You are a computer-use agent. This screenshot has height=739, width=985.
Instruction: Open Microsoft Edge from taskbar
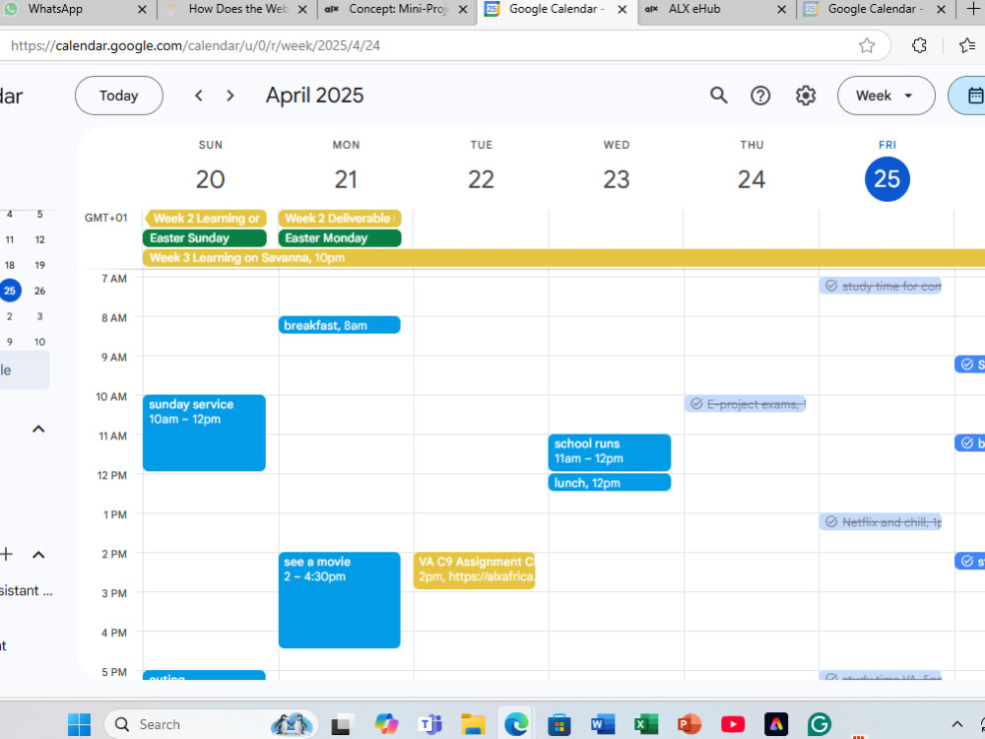[516, 724]
